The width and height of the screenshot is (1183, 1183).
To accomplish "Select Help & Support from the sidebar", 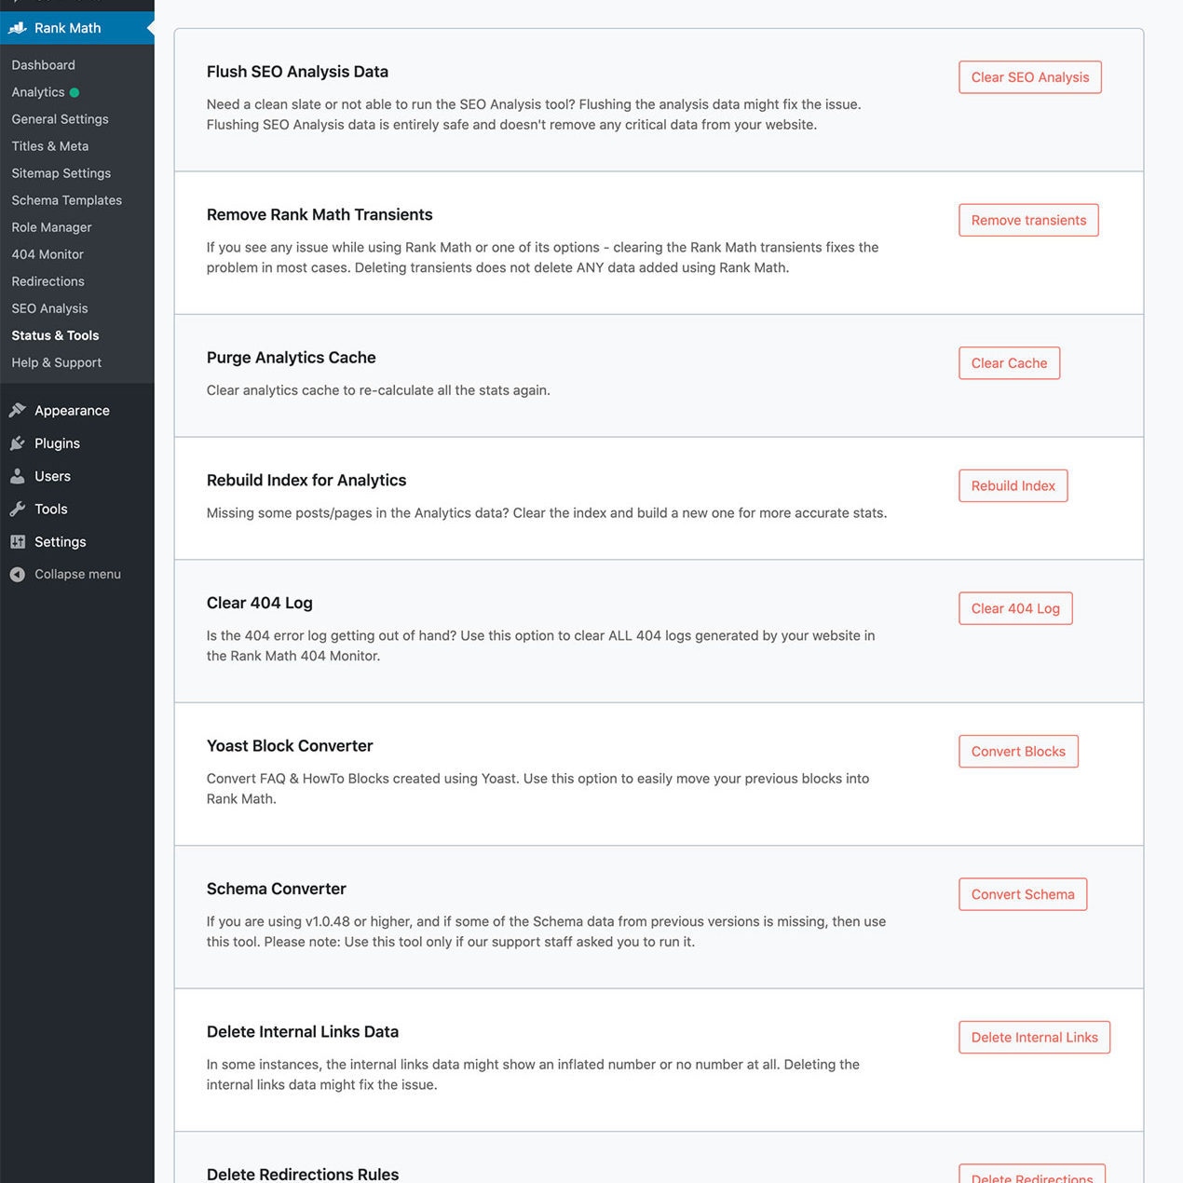I will (56, 362).
